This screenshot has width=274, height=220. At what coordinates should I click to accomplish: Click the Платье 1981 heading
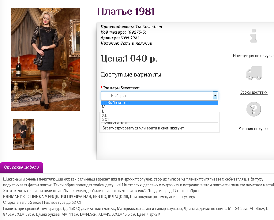[126, 11]
